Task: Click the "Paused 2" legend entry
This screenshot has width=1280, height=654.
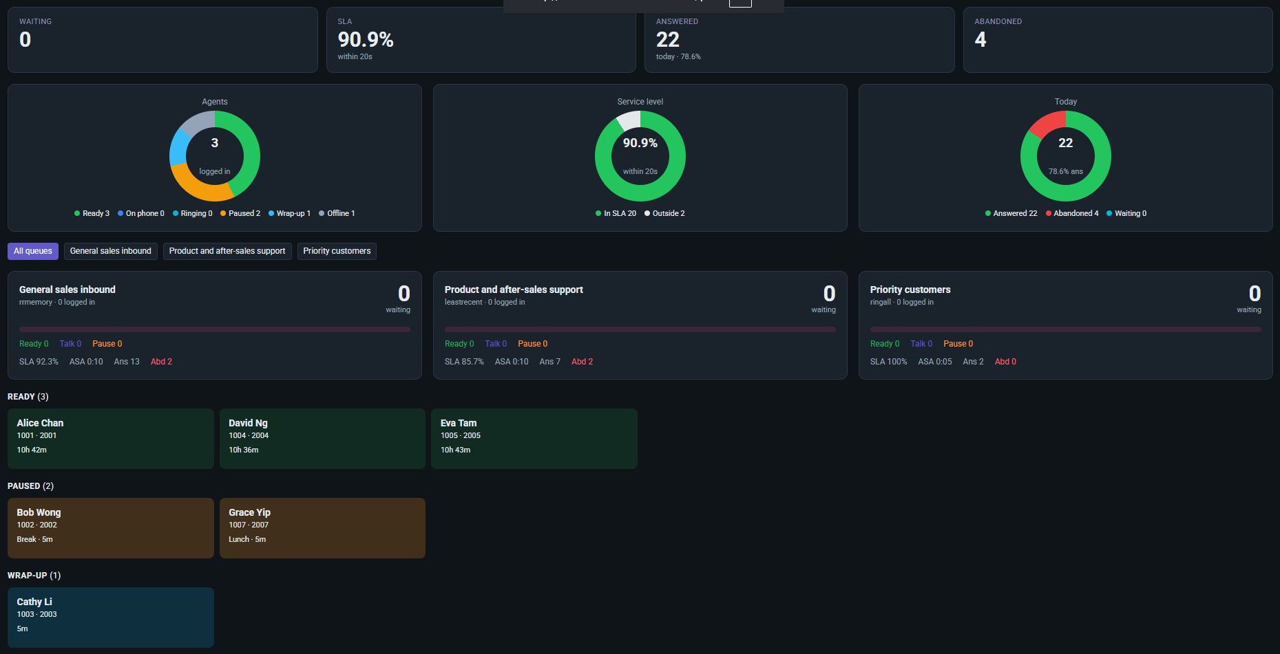Action: (x=240, y=213)
